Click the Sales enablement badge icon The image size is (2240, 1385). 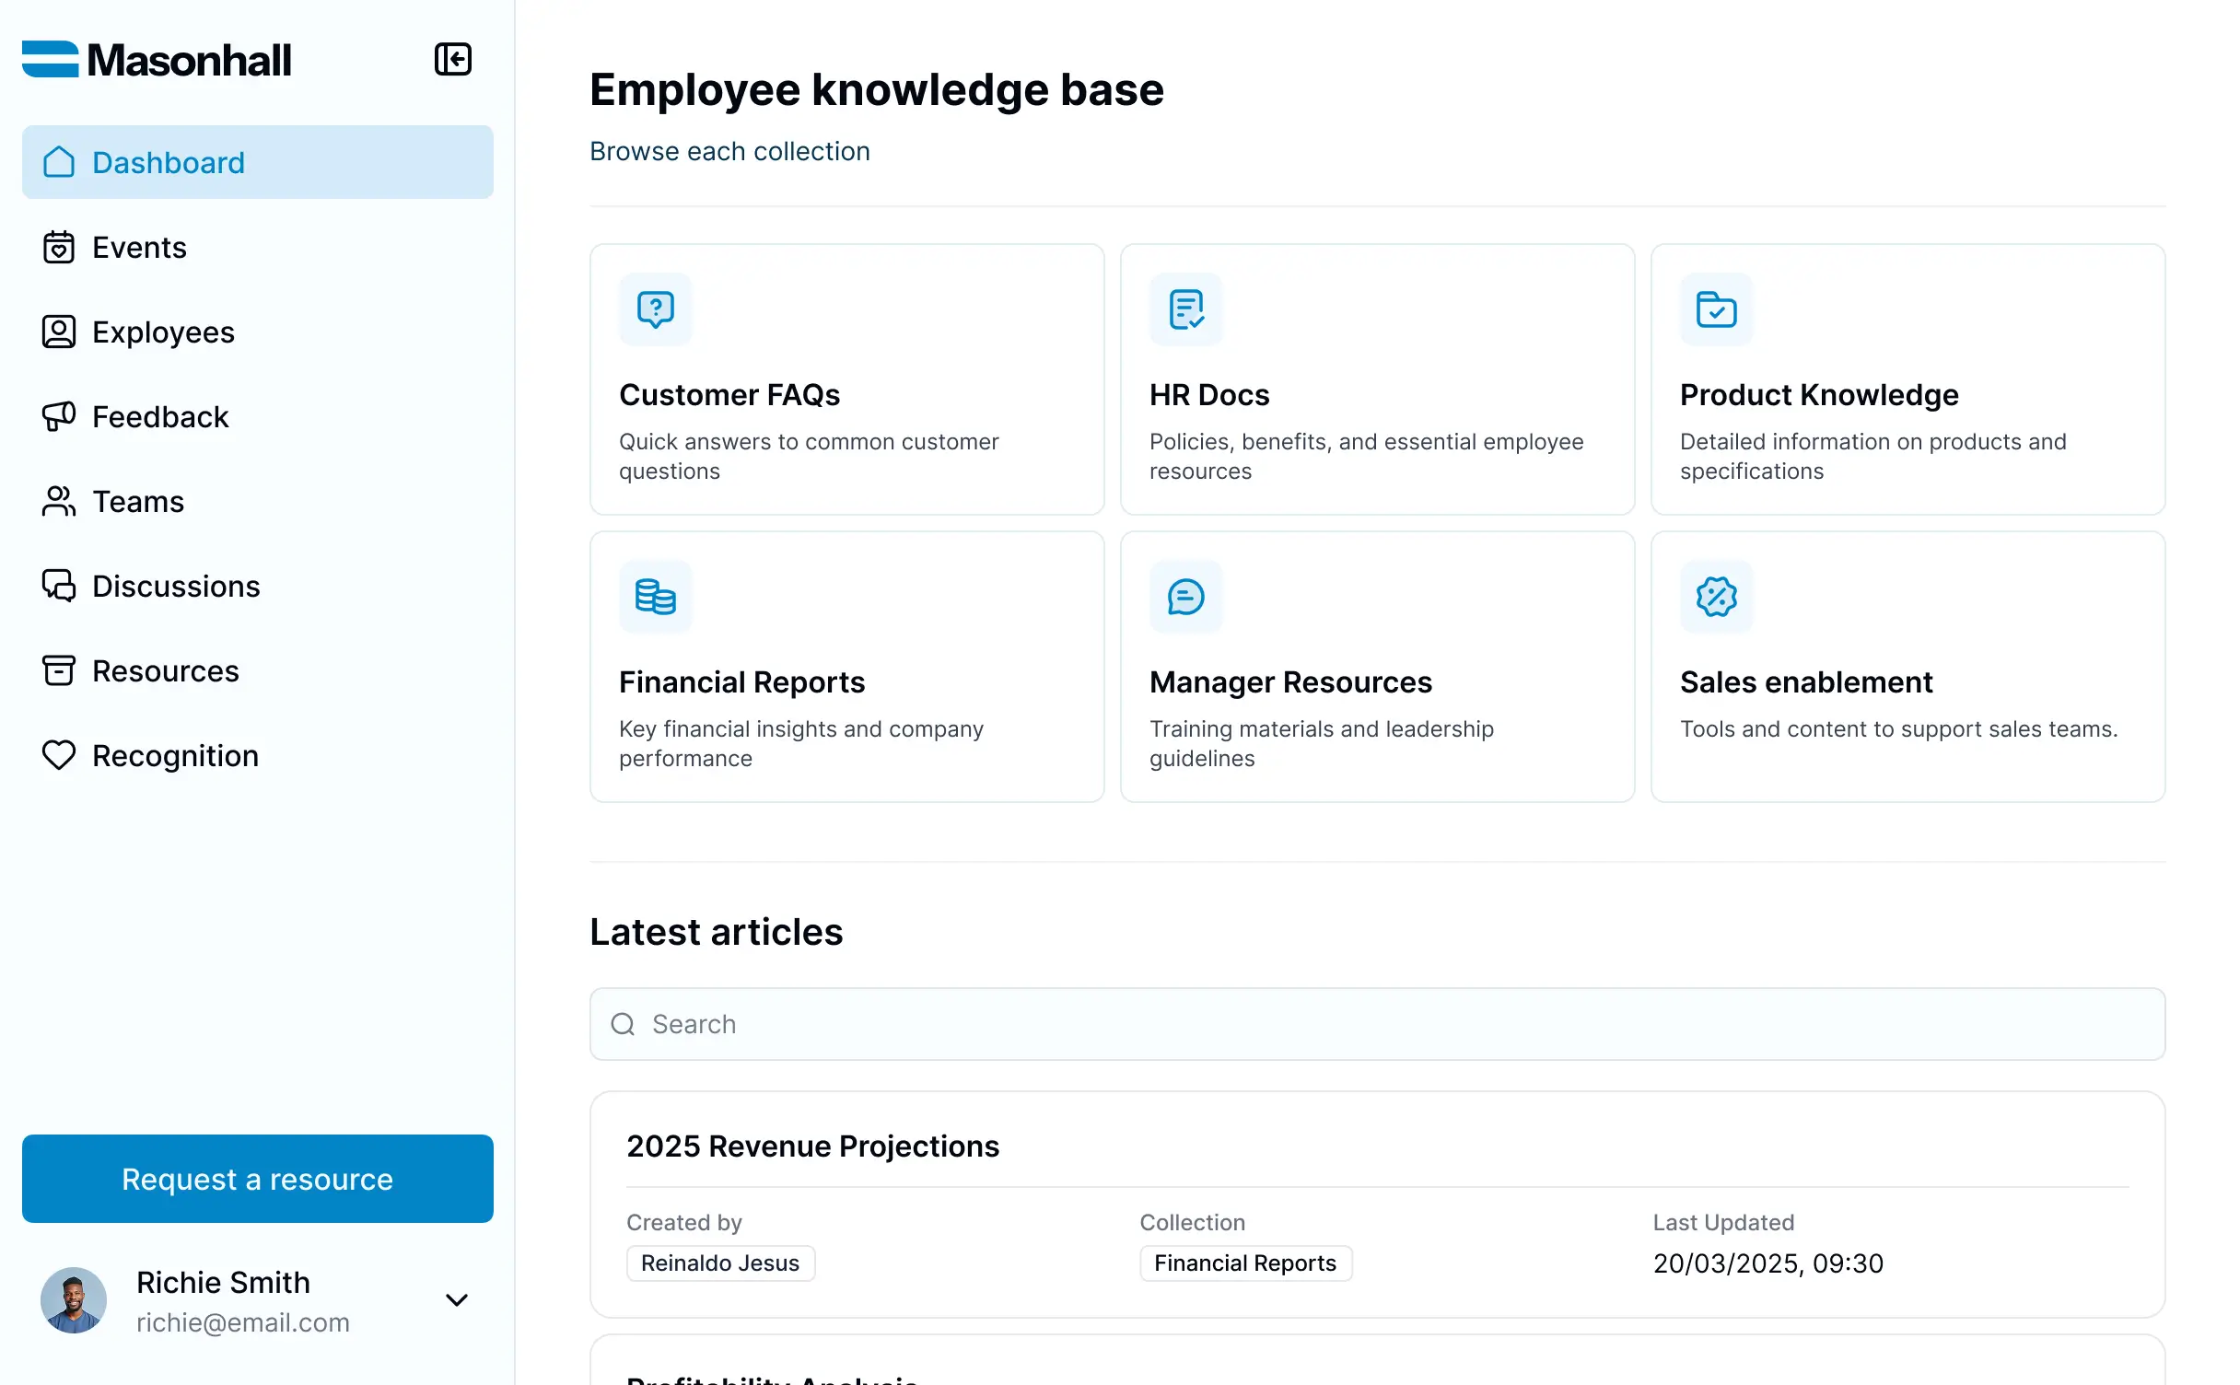[x=1715, y=597]
